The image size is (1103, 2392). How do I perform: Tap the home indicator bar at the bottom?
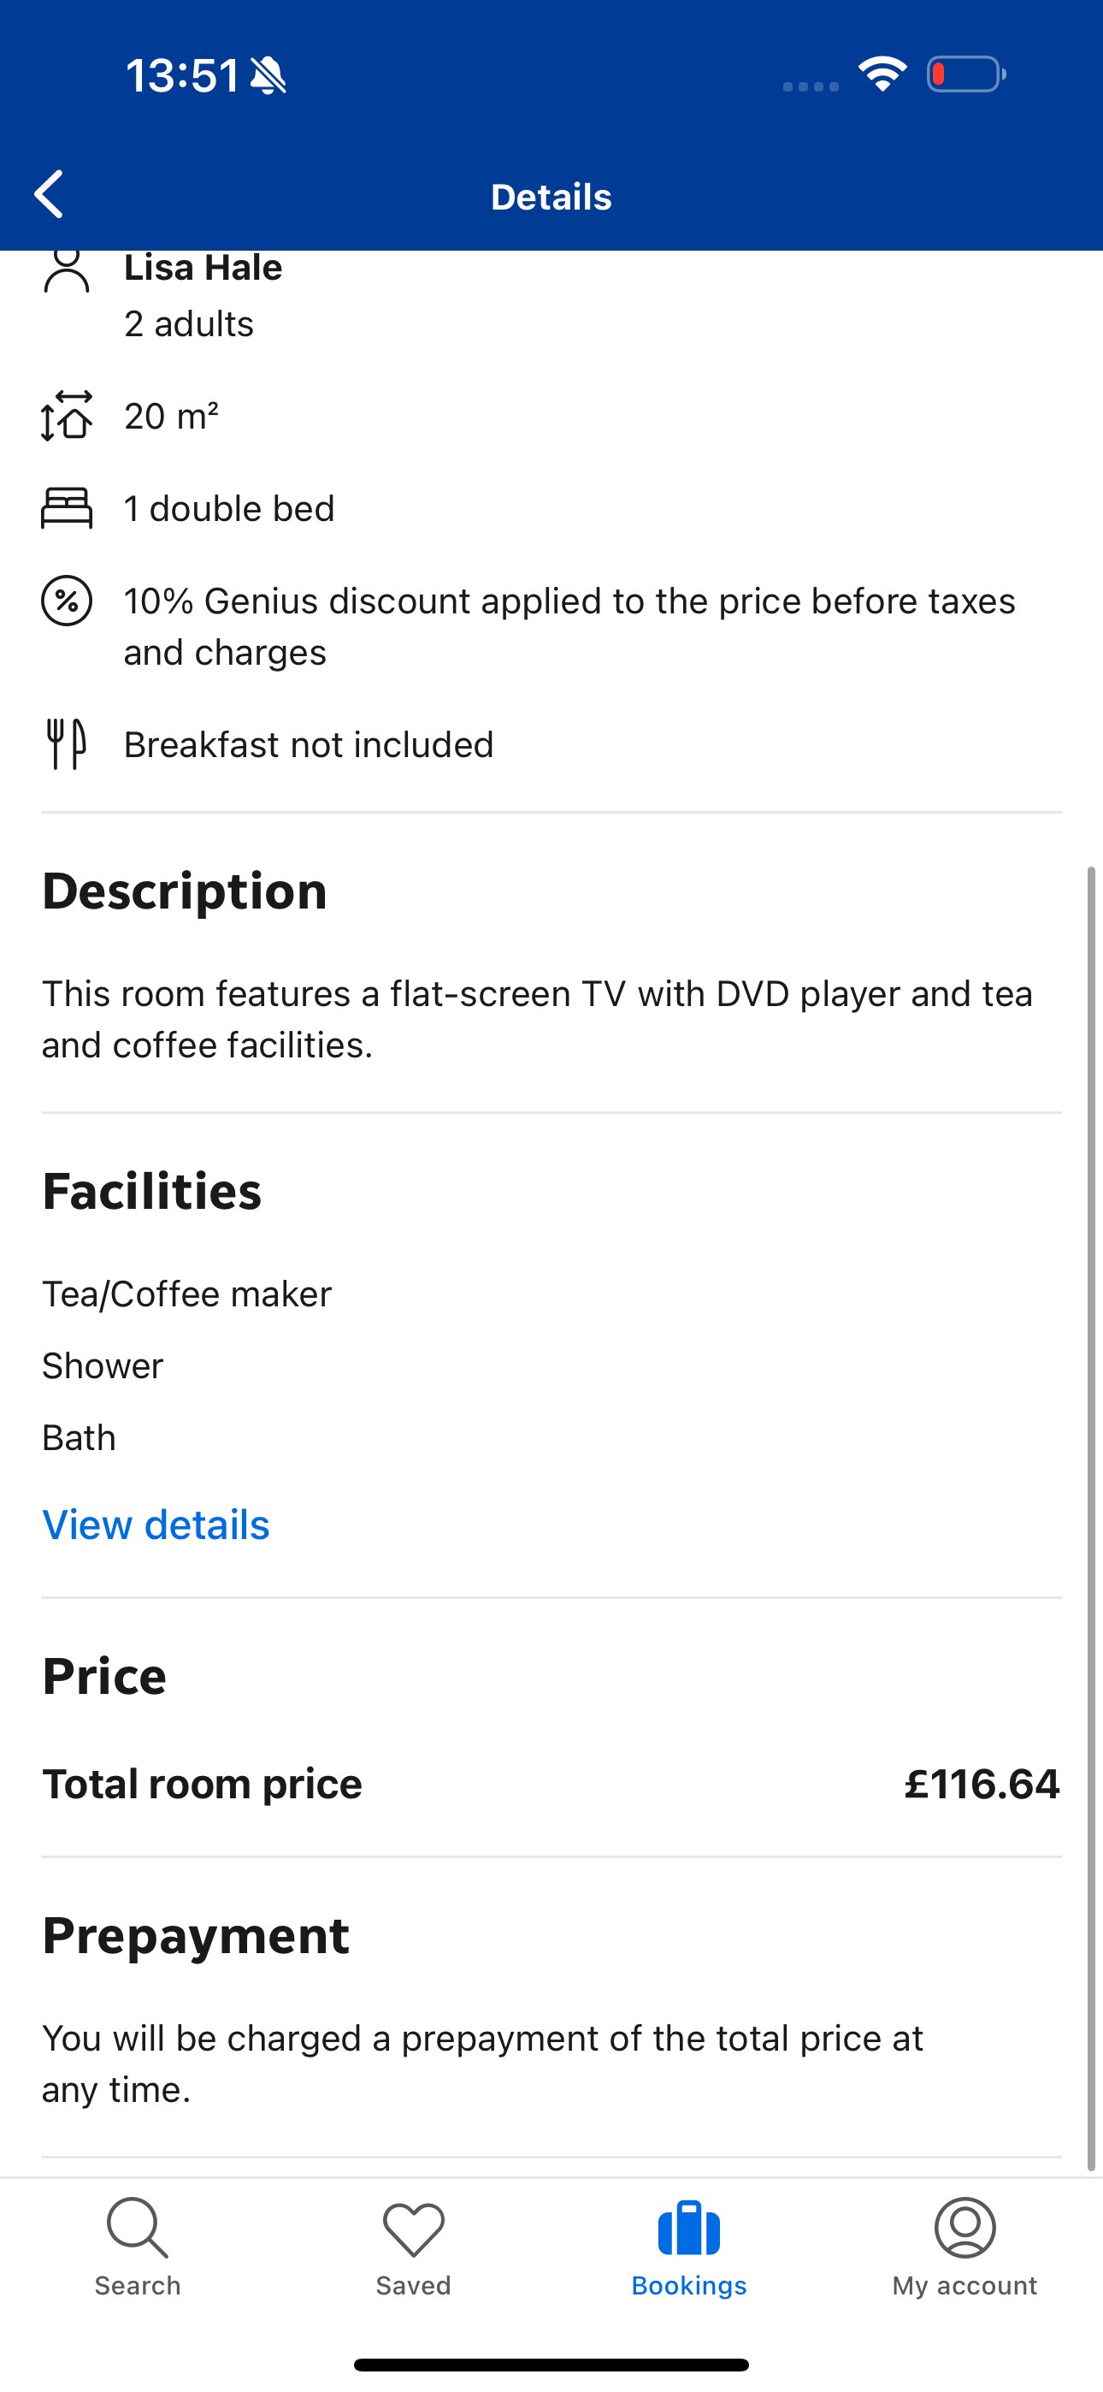coord(551,2364)
